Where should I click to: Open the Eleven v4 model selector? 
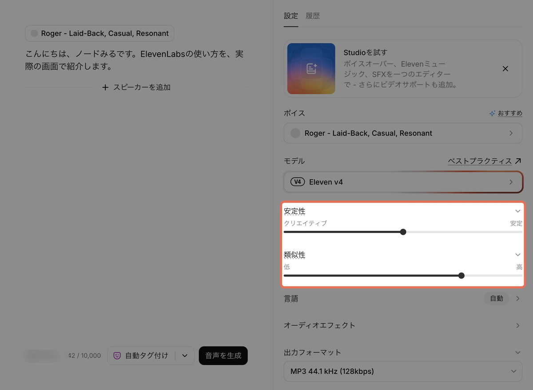403,182
